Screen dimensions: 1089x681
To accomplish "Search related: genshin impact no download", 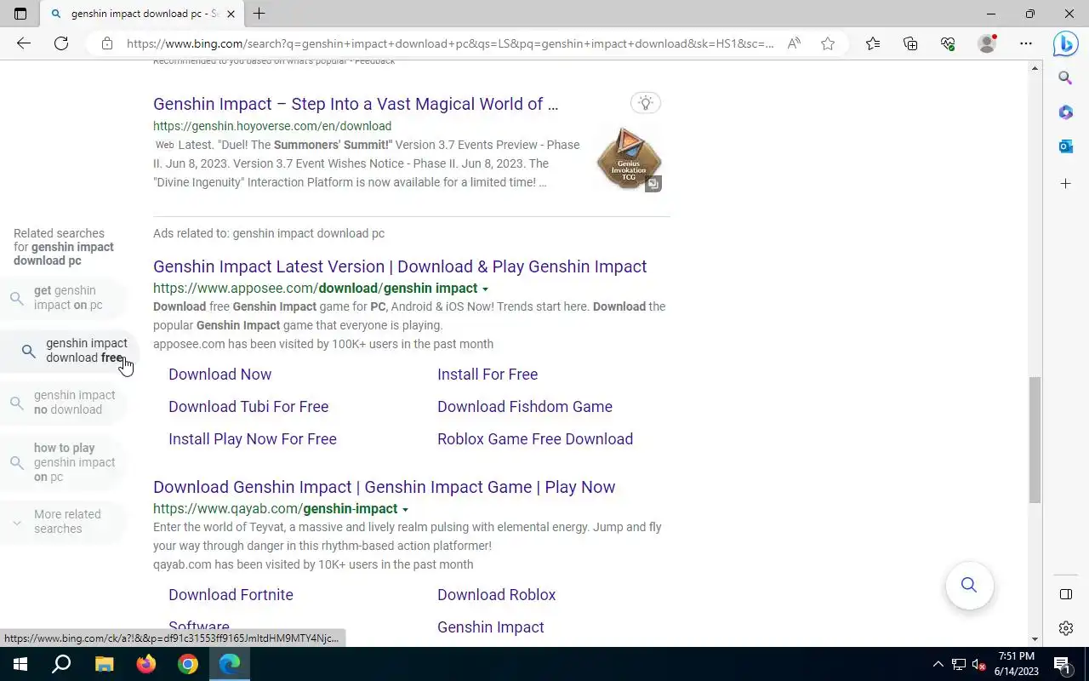I will [x=64, y=403].
